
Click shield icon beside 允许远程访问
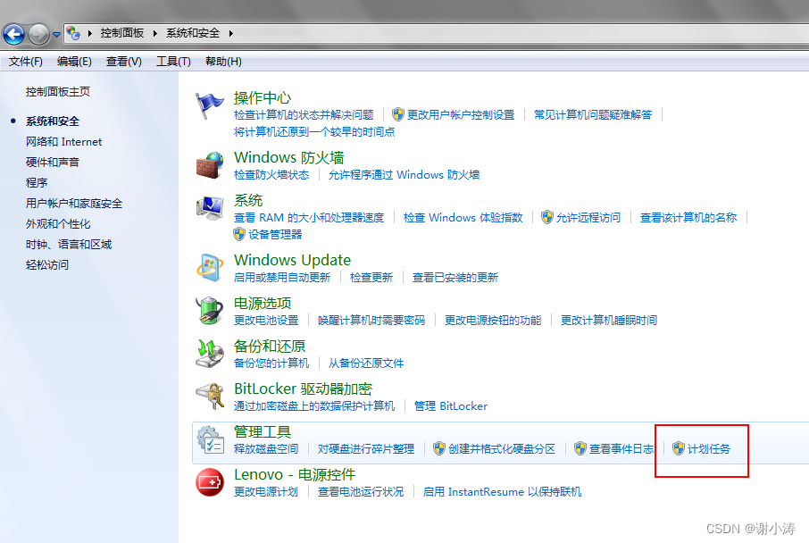pos(547,217)
